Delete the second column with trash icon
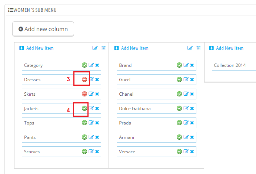Image resolution: width=256 pixels, height=174 pixels. tap(198, 48)
